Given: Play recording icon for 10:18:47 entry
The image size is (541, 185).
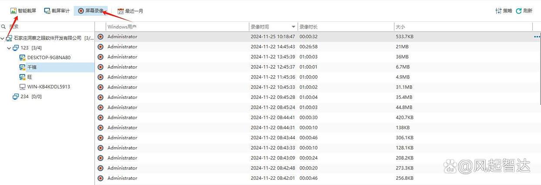Looking at the screenshot, I should [101, 37].
